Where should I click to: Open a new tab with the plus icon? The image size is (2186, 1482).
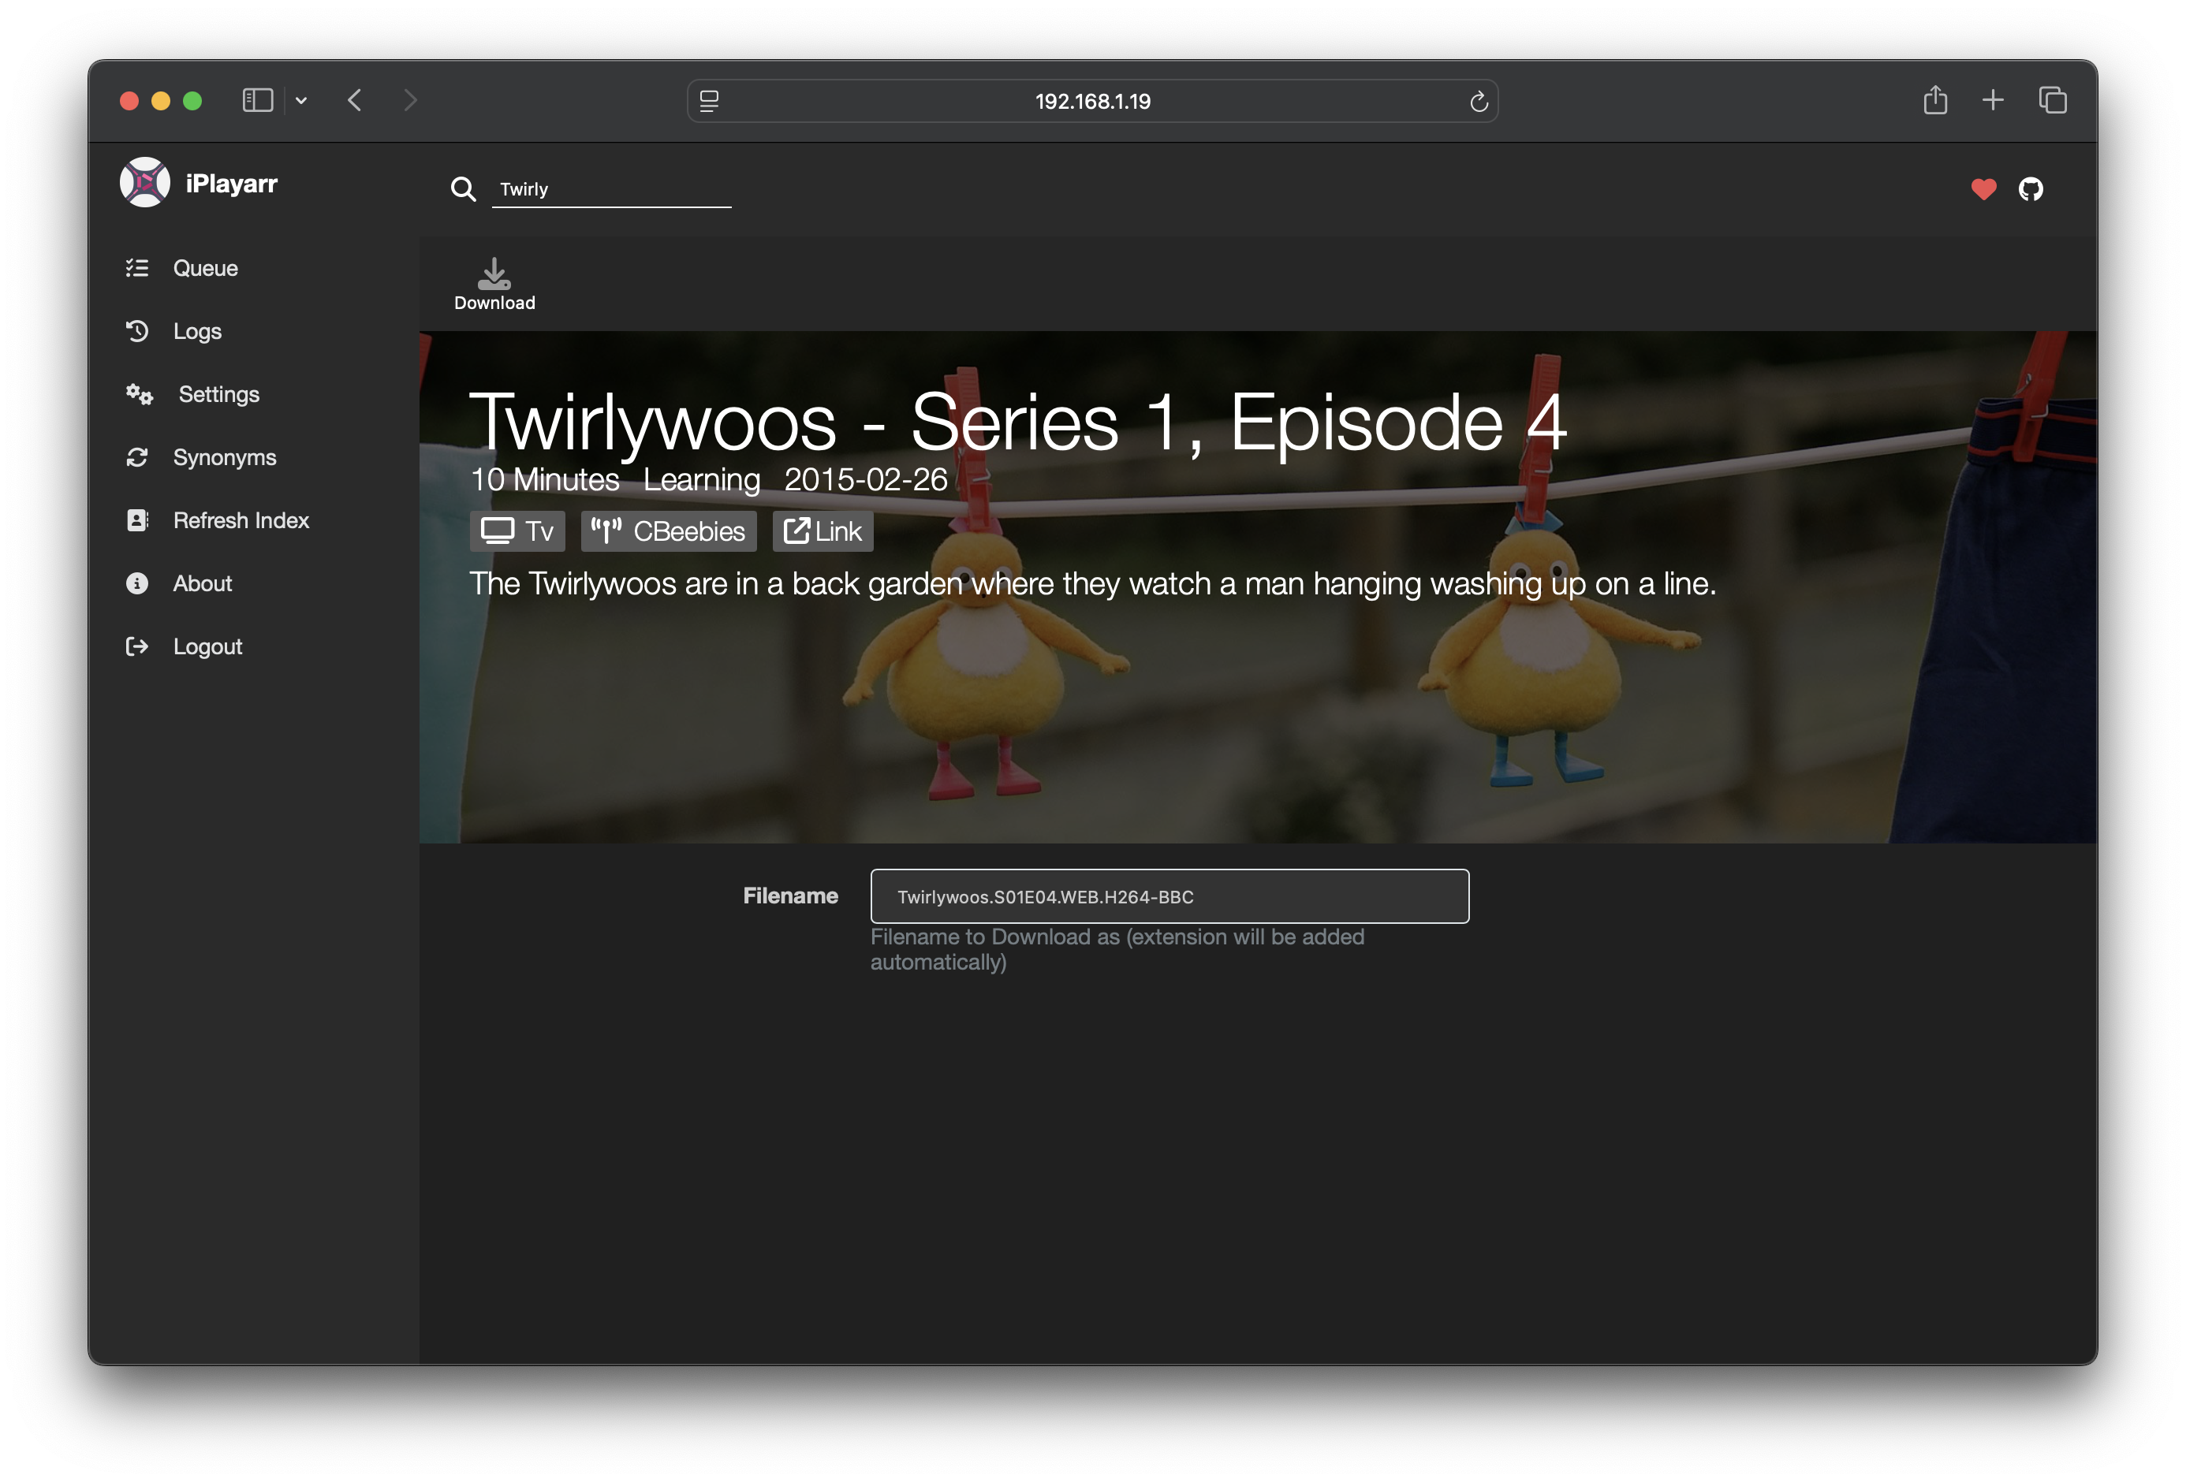[x=1992, y=99]
